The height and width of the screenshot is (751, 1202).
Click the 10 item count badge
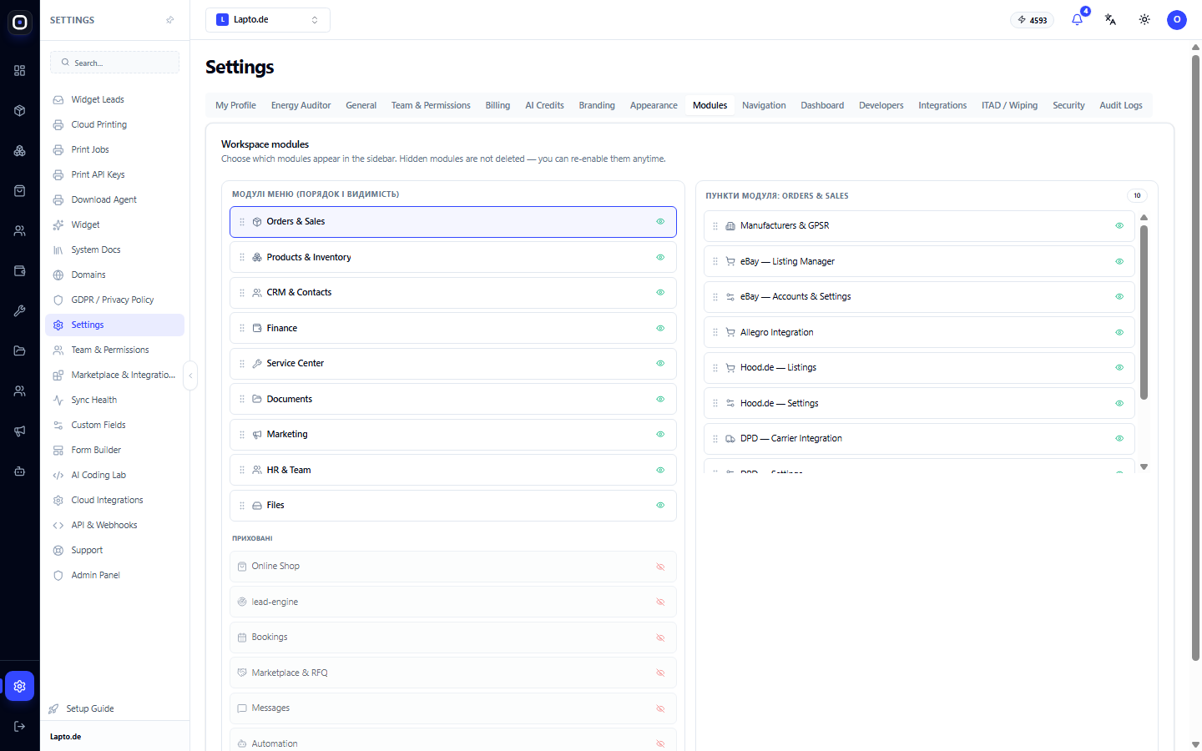click(x=1137, y=195)
